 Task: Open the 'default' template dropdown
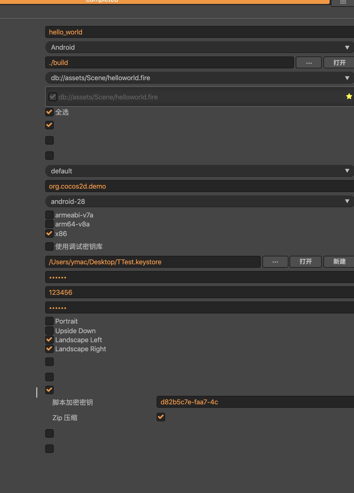pyautogui.click(x=200, y=171)
